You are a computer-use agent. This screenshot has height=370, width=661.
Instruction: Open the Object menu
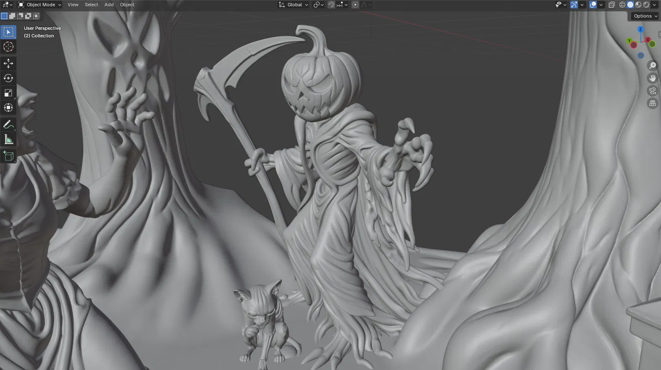coord(127,5)
